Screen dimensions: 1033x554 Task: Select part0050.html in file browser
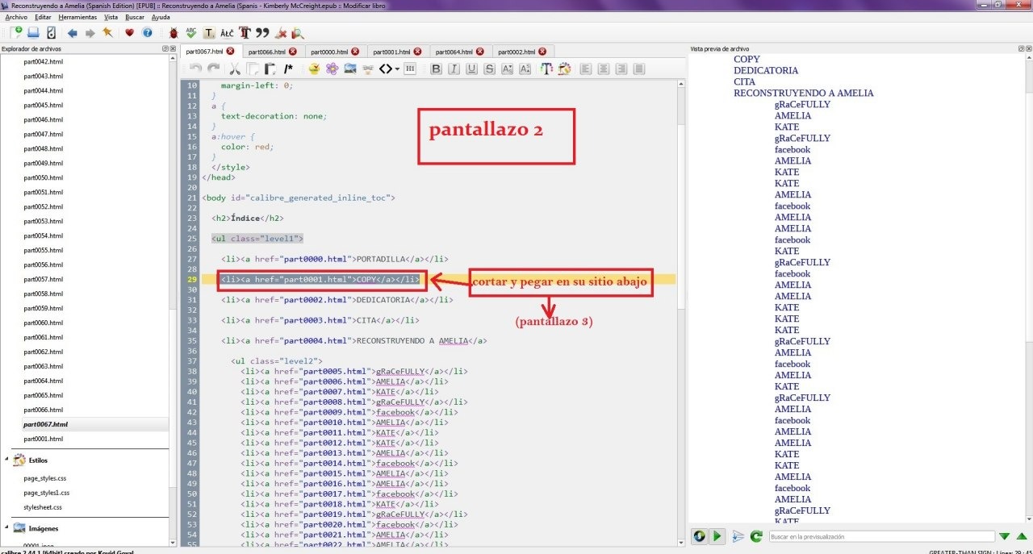click(x=44, y=177)
